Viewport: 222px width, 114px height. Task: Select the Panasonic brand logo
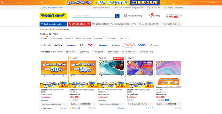click(103, 45)
